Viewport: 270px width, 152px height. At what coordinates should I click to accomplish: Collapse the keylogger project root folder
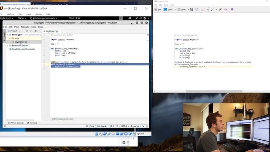(8, 35)
